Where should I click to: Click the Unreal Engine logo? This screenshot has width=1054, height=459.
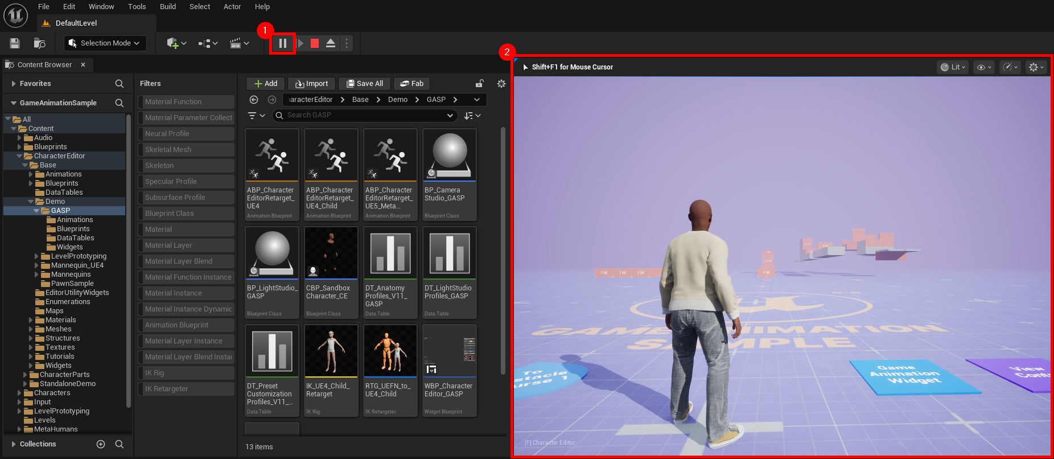[x=15, y=15]
